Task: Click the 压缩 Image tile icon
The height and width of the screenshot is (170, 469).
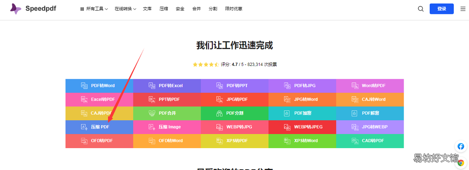Action: point(152,127)
